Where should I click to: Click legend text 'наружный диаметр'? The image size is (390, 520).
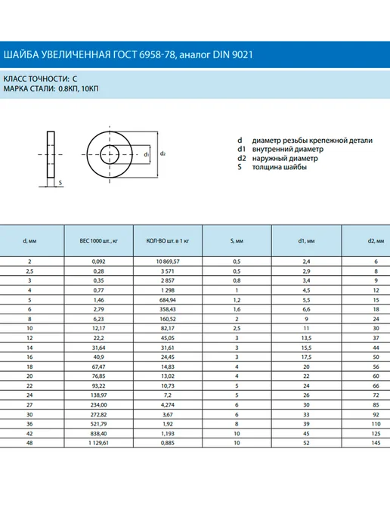pos(285,158)
